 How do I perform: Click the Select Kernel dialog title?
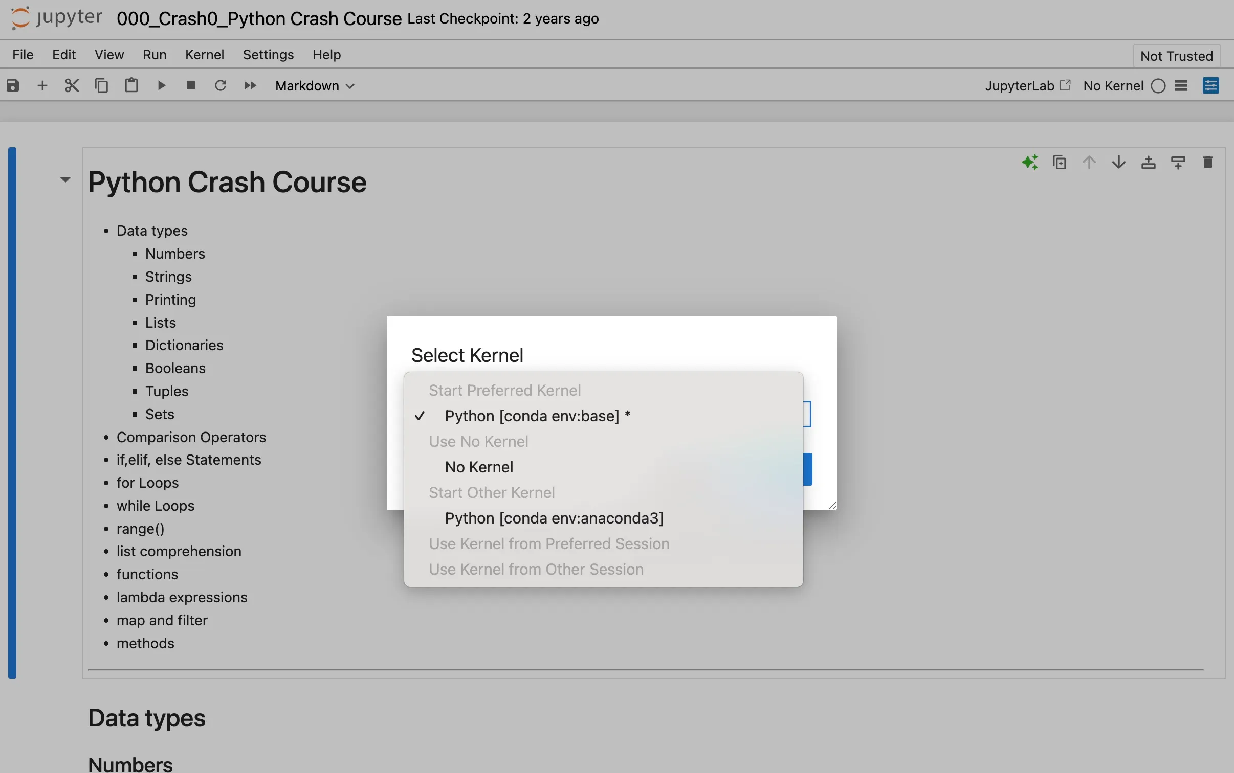[467, 355]
